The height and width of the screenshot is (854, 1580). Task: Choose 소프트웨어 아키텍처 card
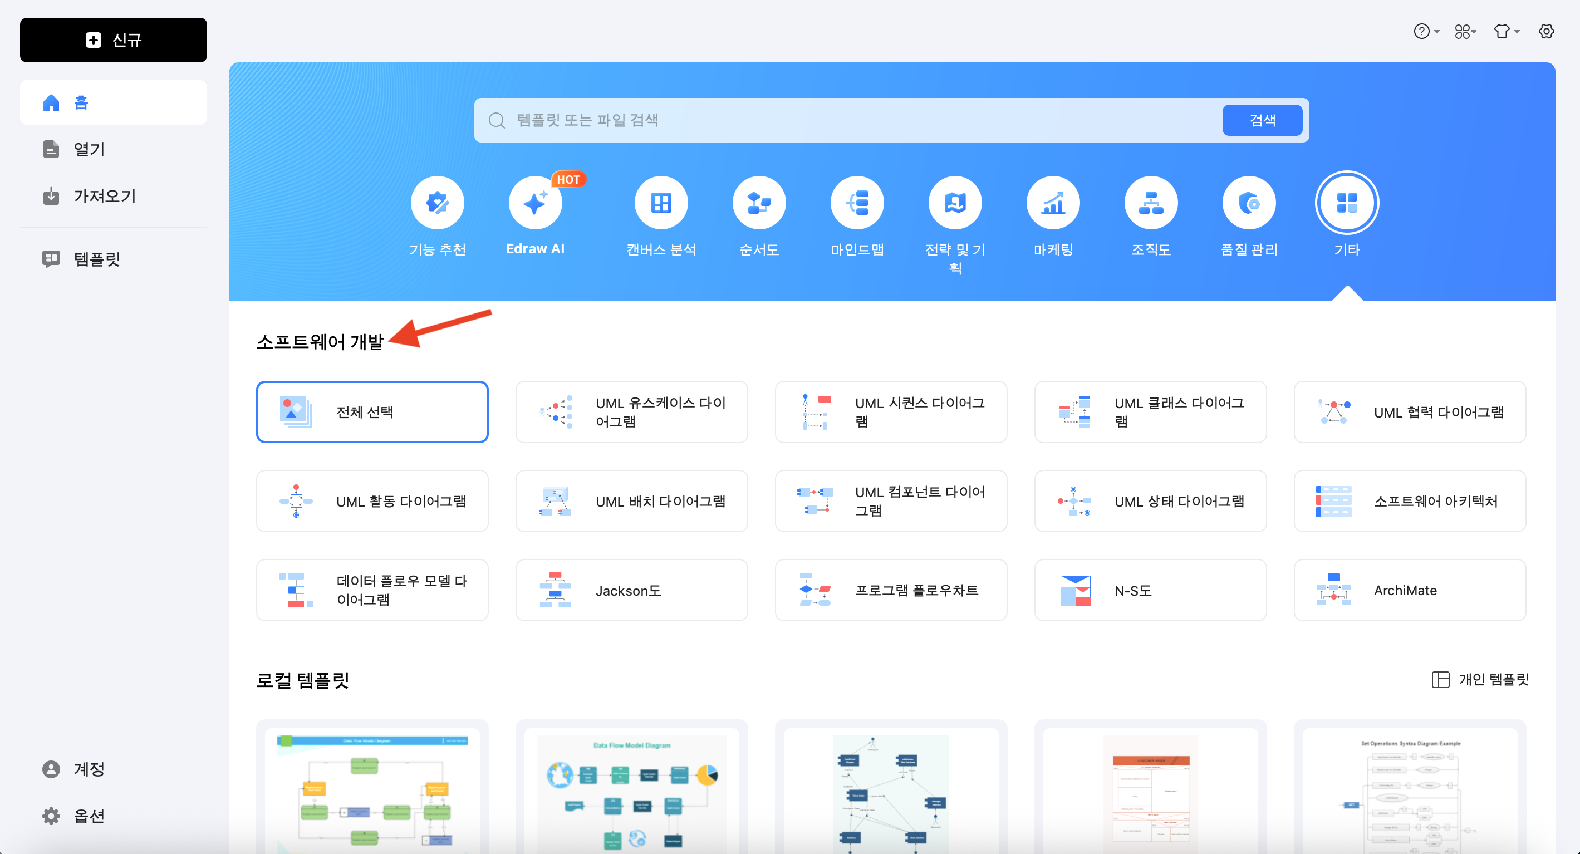tap(1410, 501)
